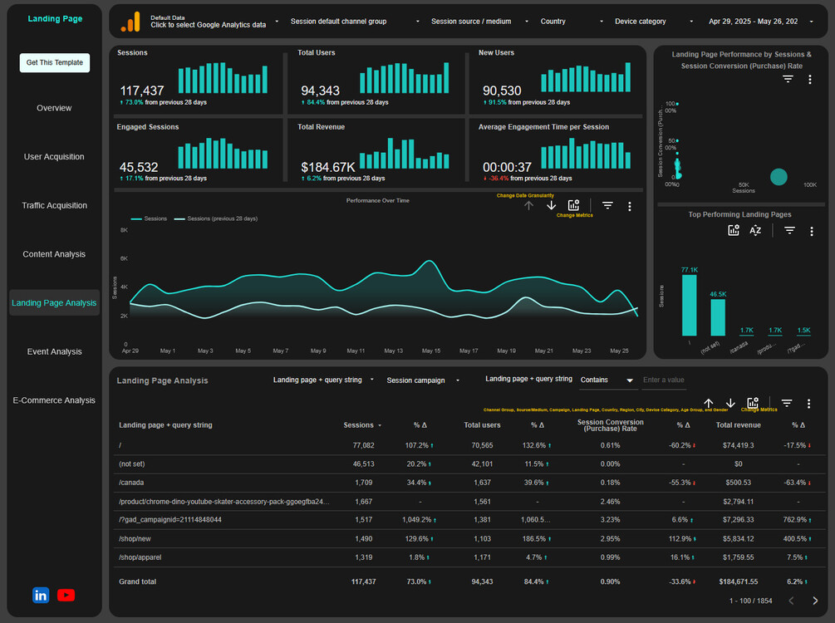This screenshot has height=623, width=835.
Task: Open more options on Landing Page Analysis table
Action: point(808,404)
